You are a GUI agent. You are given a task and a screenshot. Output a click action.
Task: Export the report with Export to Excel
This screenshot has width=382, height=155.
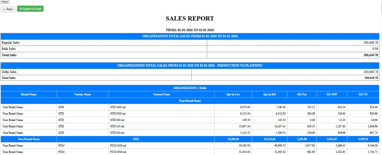coord(30,9)
